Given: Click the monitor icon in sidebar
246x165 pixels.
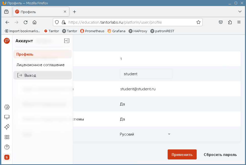Looking at the screenshot, I should tap(7, 117).
